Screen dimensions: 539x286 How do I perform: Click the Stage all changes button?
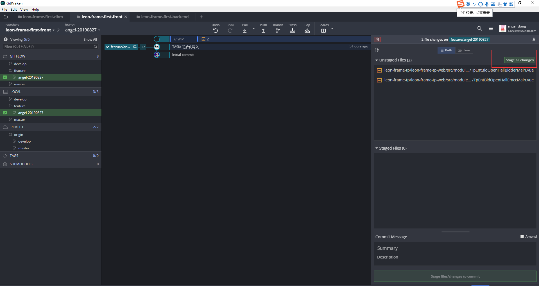pyautogui.click(x=519, y=60)
